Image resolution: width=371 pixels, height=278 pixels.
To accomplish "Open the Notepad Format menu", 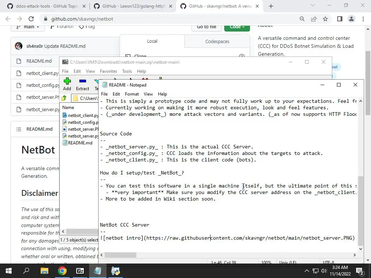I will click(x=132, y=94).
